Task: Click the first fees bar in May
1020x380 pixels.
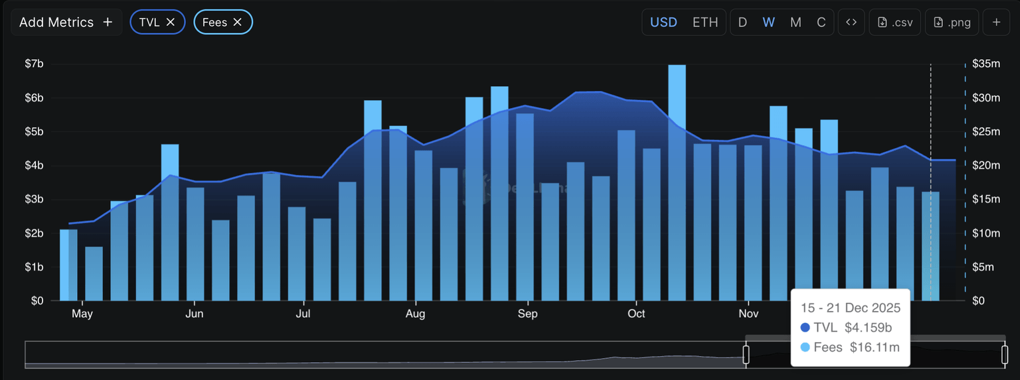Action: tap(68, 265)
